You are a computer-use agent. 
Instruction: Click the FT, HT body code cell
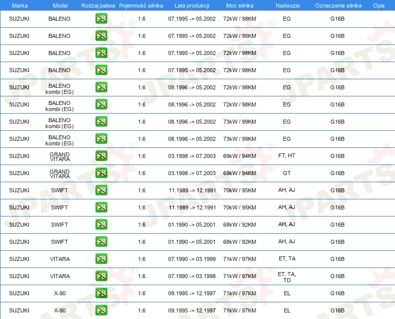coord(287,155)
